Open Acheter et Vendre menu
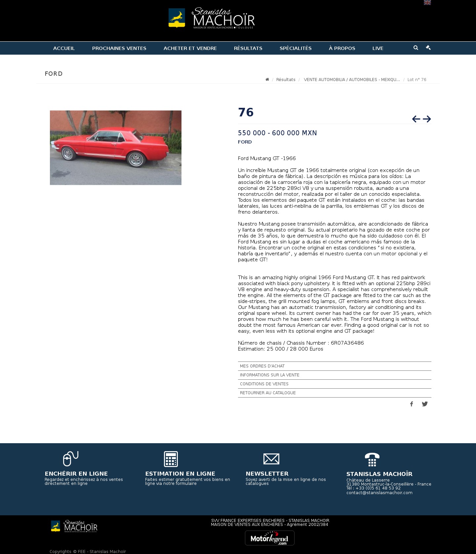Screen dimensions: 476x554 190,48
